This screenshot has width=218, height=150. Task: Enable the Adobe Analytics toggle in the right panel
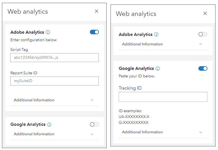(x=203, y=34)
